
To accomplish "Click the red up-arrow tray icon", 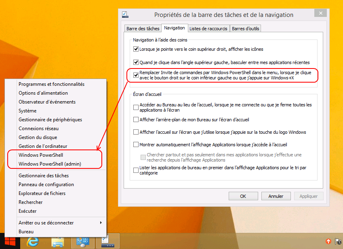I will pos(328,241).
